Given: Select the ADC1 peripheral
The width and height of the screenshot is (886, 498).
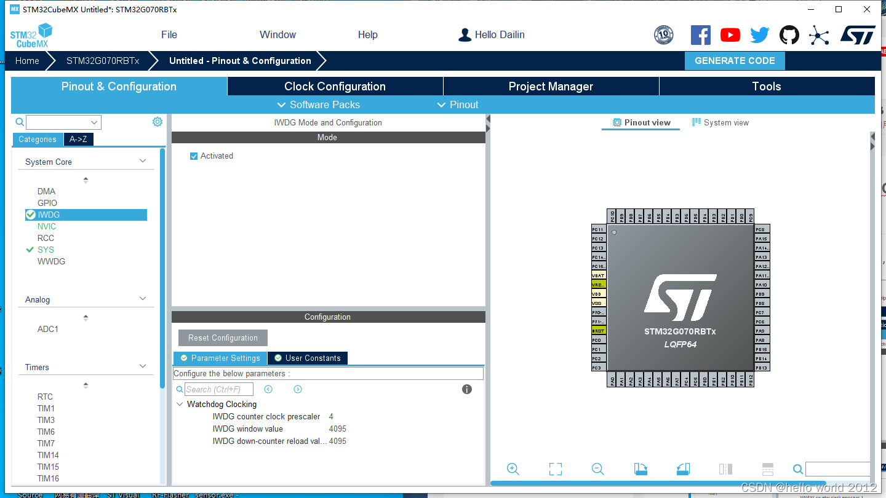Looking at the screenshot, I should click(x=48, y=329).
